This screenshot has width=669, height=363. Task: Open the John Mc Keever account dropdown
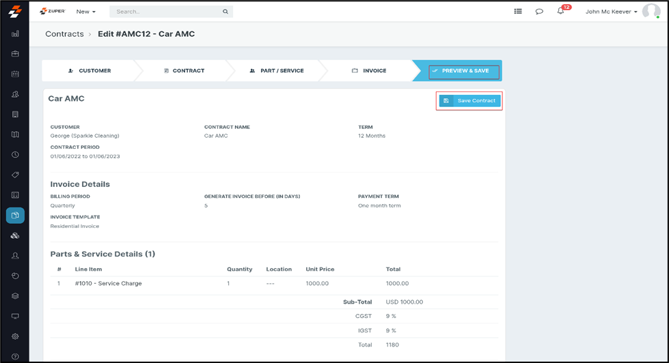pos(611,12)
